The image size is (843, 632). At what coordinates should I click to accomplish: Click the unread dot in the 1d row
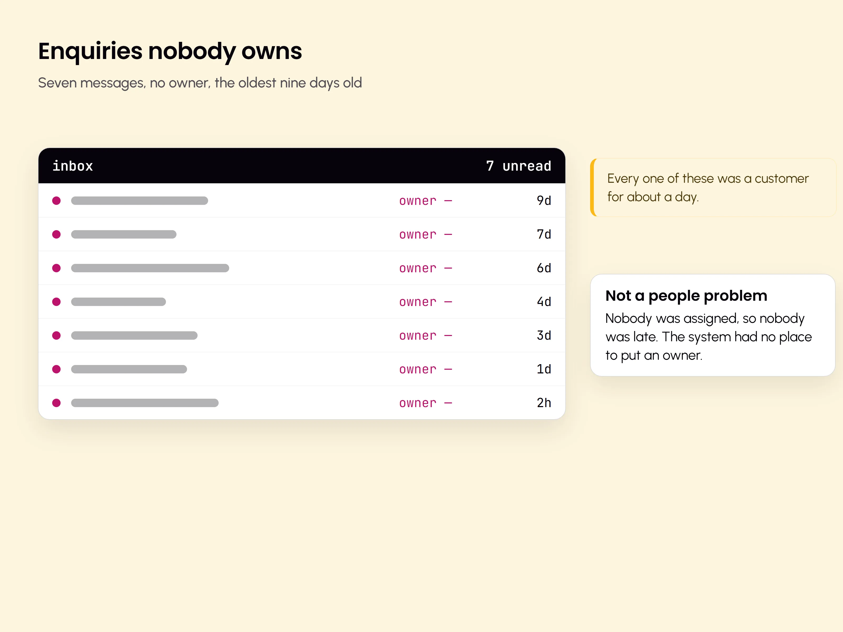56,369
